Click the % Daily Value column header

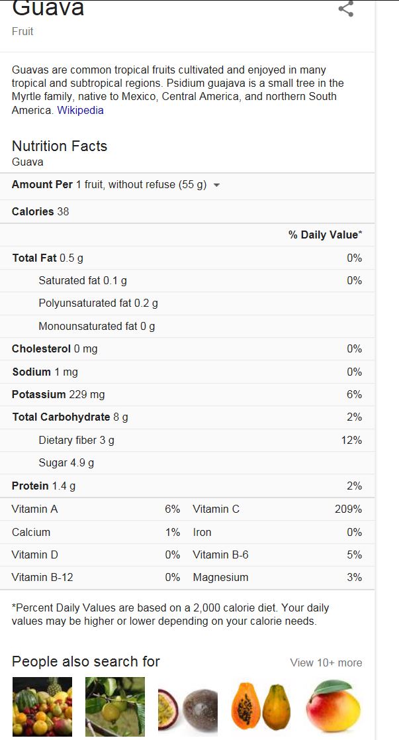click(325, 235)
